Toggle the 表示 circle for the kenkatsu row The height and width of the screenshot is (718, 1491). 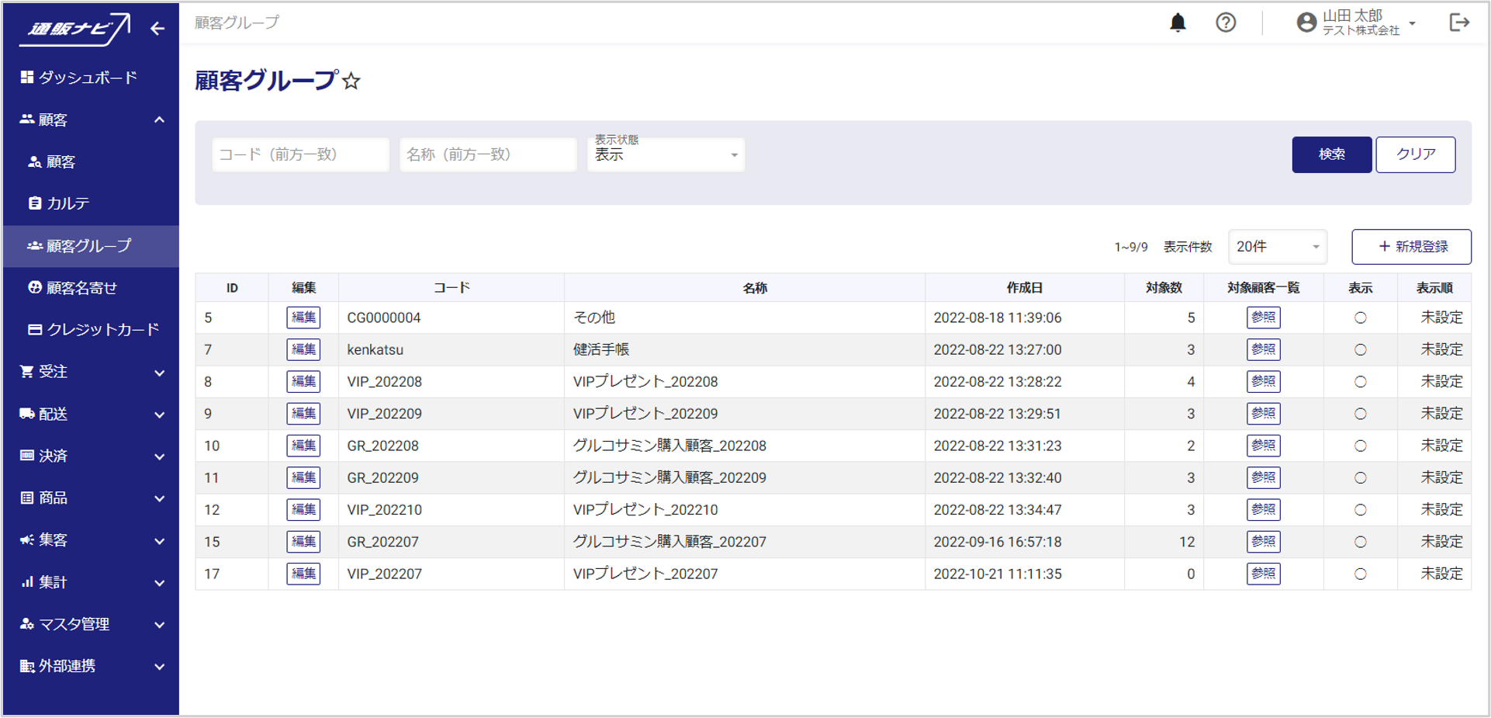(1360, 350)
